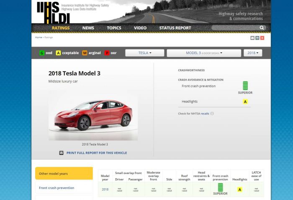Click the info icon next to recalls
The image size is (293, 200).
(212, 114)
